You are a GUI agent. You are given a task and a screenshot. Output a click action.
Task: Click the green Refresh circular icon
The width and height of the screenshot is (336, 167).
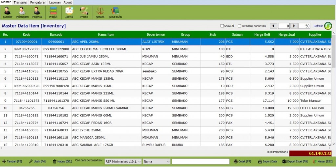click(328, 26)
